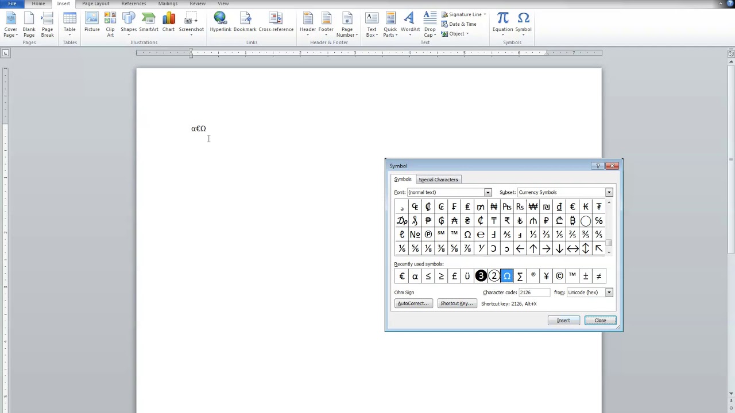Expand the Subset dropdown

[609, 193]
